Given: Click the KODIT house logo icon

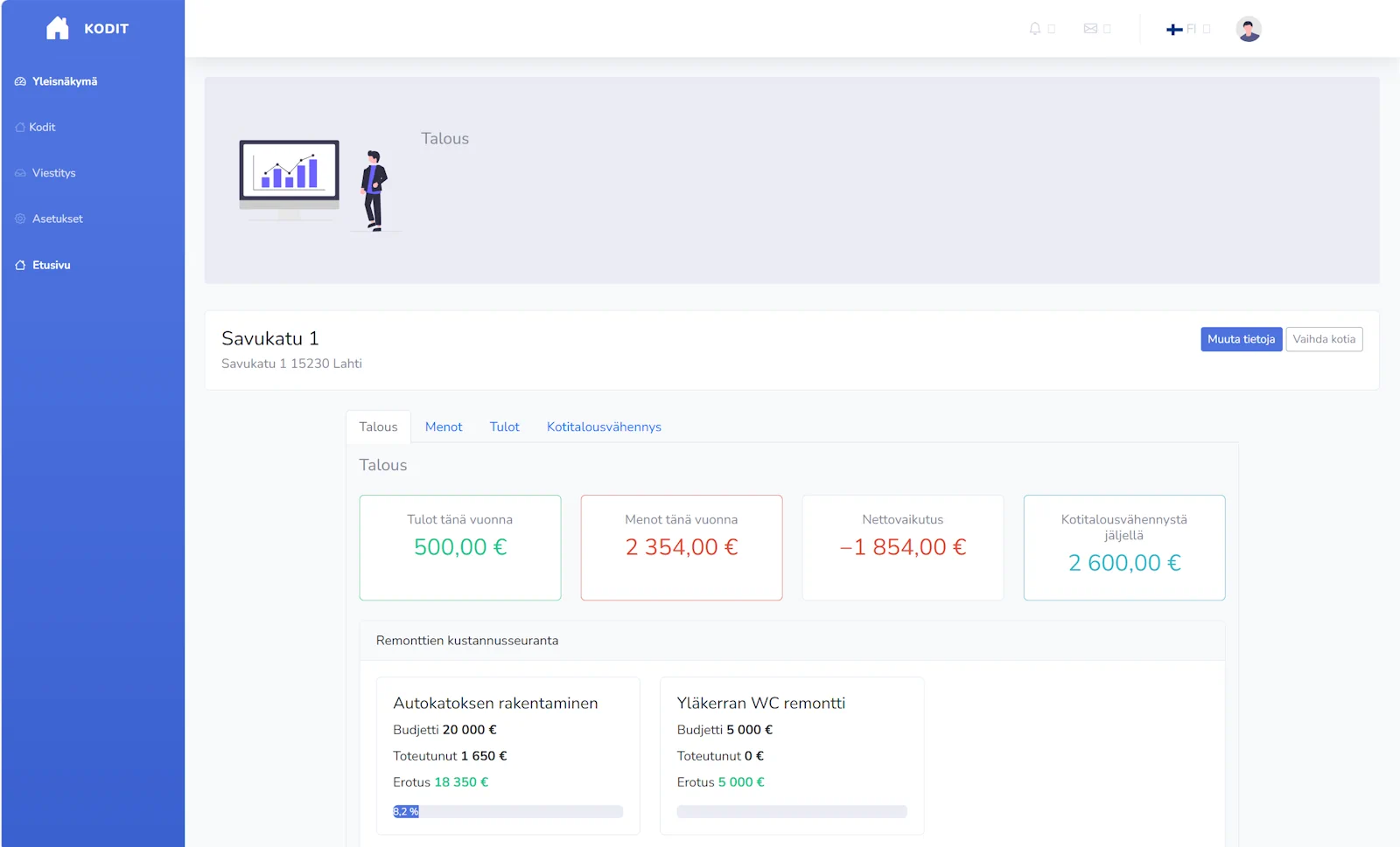Looking at the screenshot, I should 58,28.
